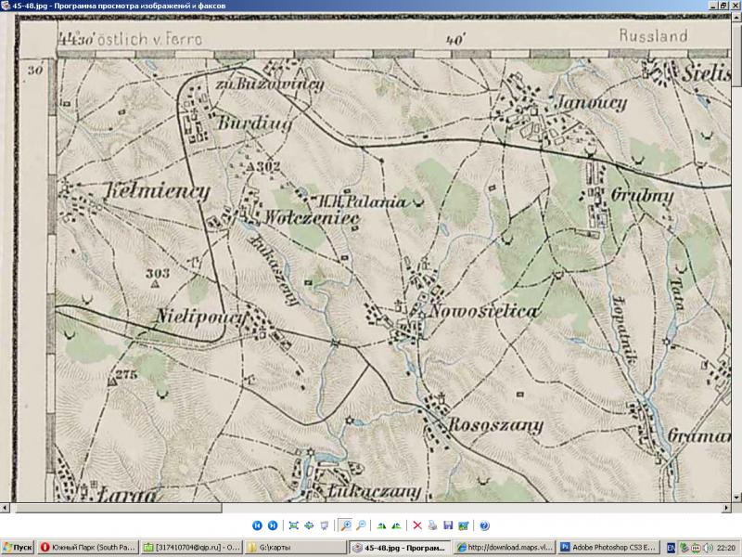The image size is (742, 557).
Task: Toggle the EN language indicator
Action: pyautogui.click(x=672, y=547)
